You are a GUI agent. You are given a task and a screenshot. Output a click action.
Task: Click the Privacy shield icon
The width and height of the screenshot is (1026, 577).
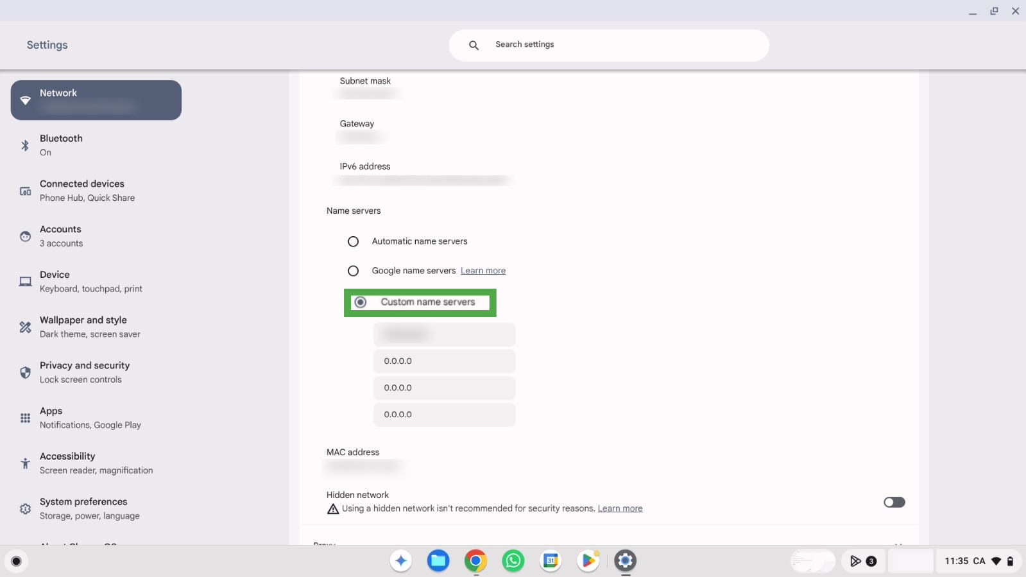click(25, 372)
